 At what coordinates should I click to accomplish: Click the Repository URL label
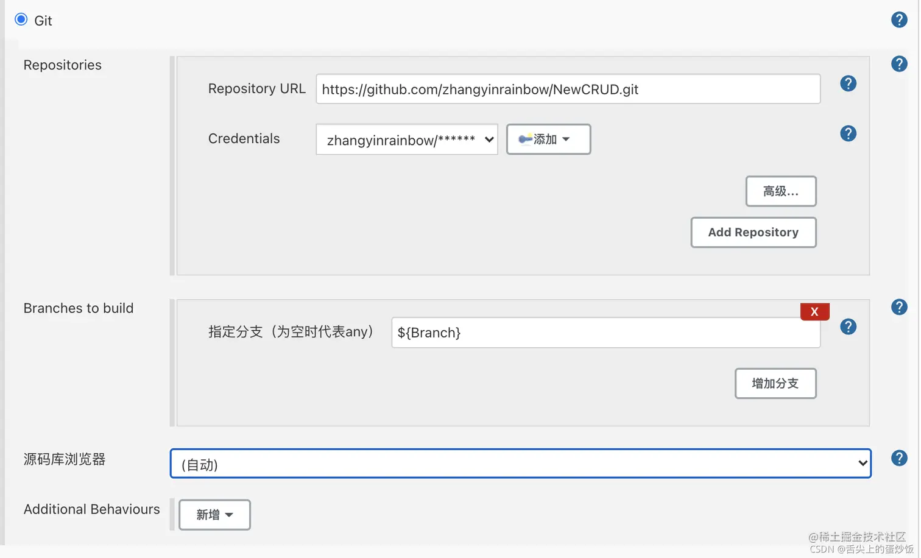(257, 89)
